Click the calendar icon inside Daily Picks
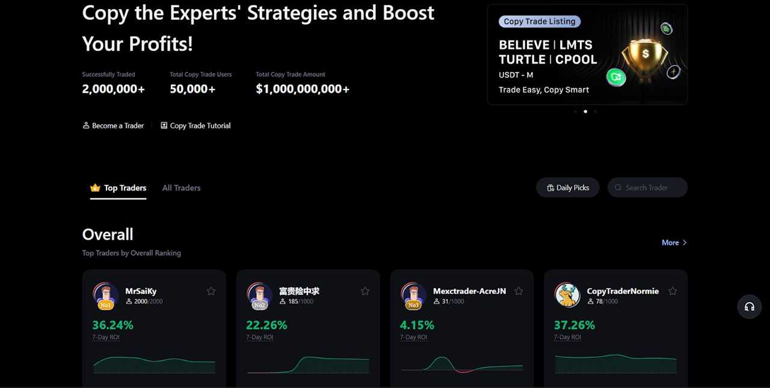The image size is (770, 388). tap(550, 187)
